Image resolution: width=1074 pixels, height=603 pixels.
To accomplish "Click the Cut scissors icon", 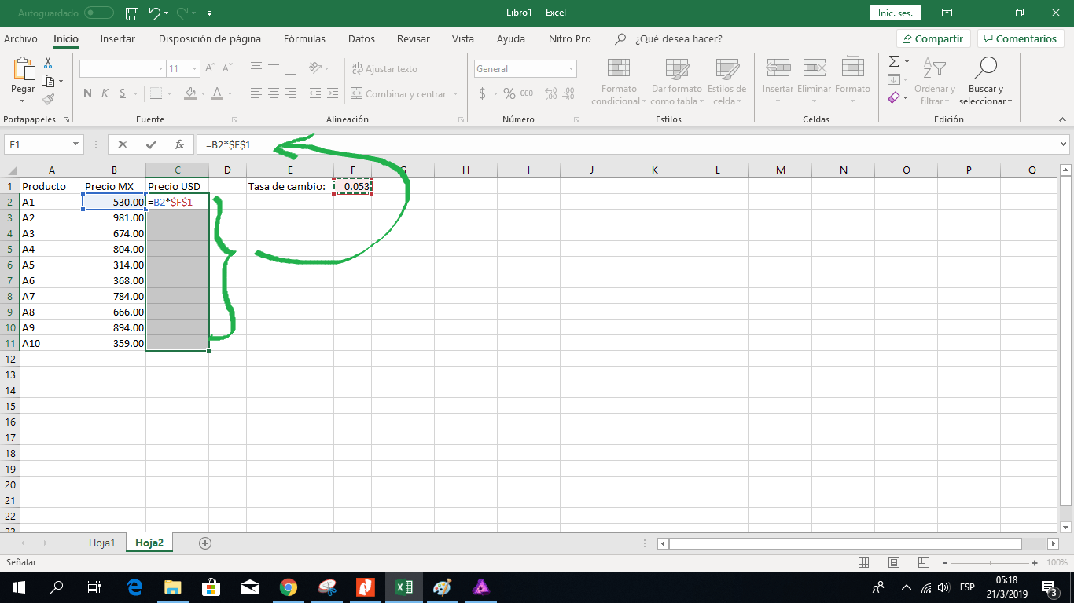I will click(x=48, y=63).
